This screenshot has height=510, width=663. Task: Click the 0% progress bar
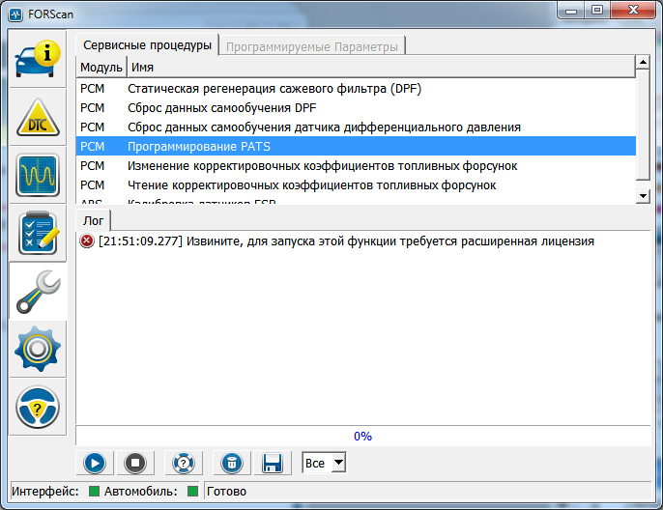click(x=362, y=436)
